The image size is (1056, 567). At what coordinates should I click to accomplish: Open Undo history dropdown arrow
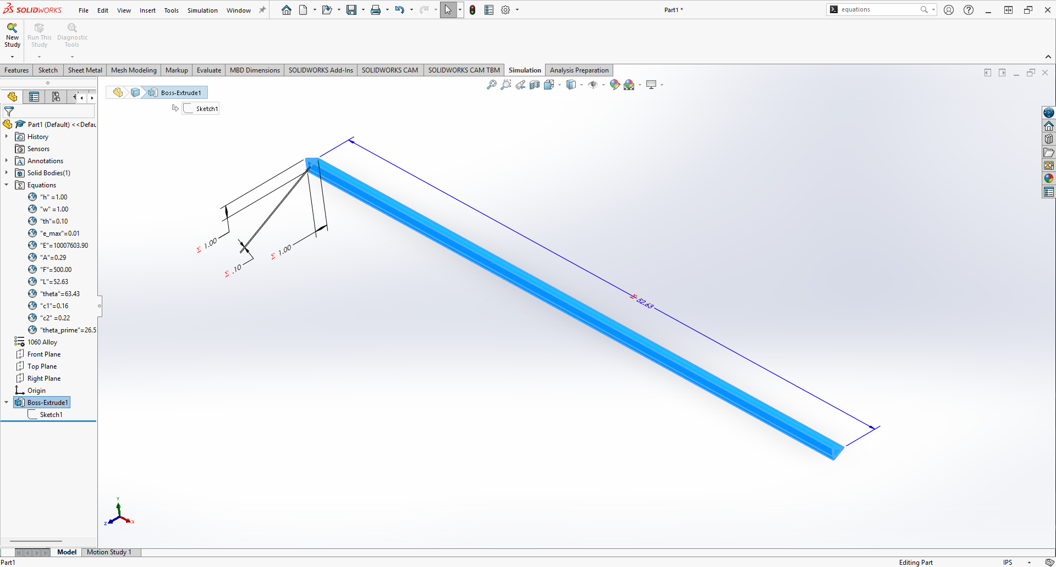411,10
